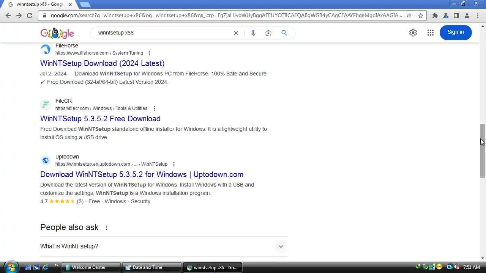Go forward using browser forward arrow
This screenshot has width=486, height=273.
[x=19, y=16]
